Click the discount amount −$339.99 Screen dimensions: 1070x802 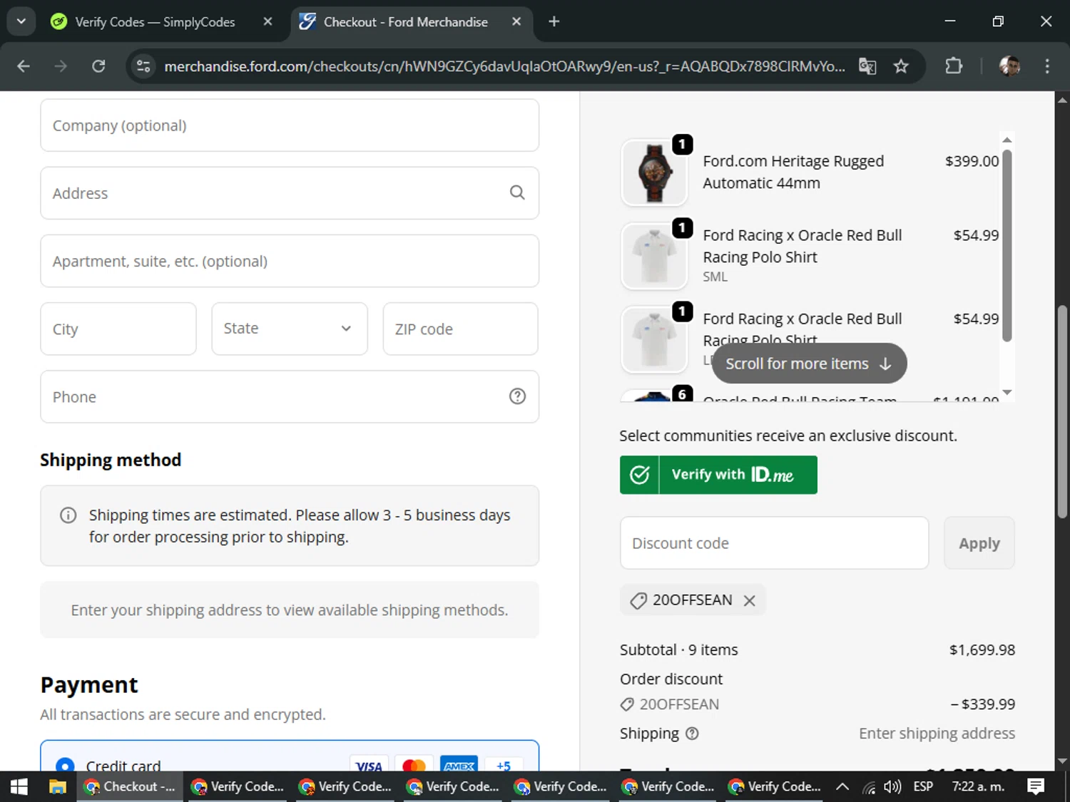(982, 704)
